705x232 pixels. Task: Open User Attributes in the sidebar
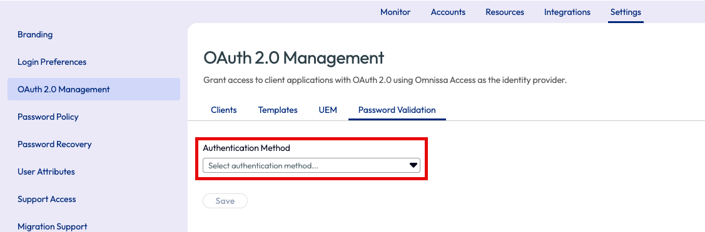[46, 172]
